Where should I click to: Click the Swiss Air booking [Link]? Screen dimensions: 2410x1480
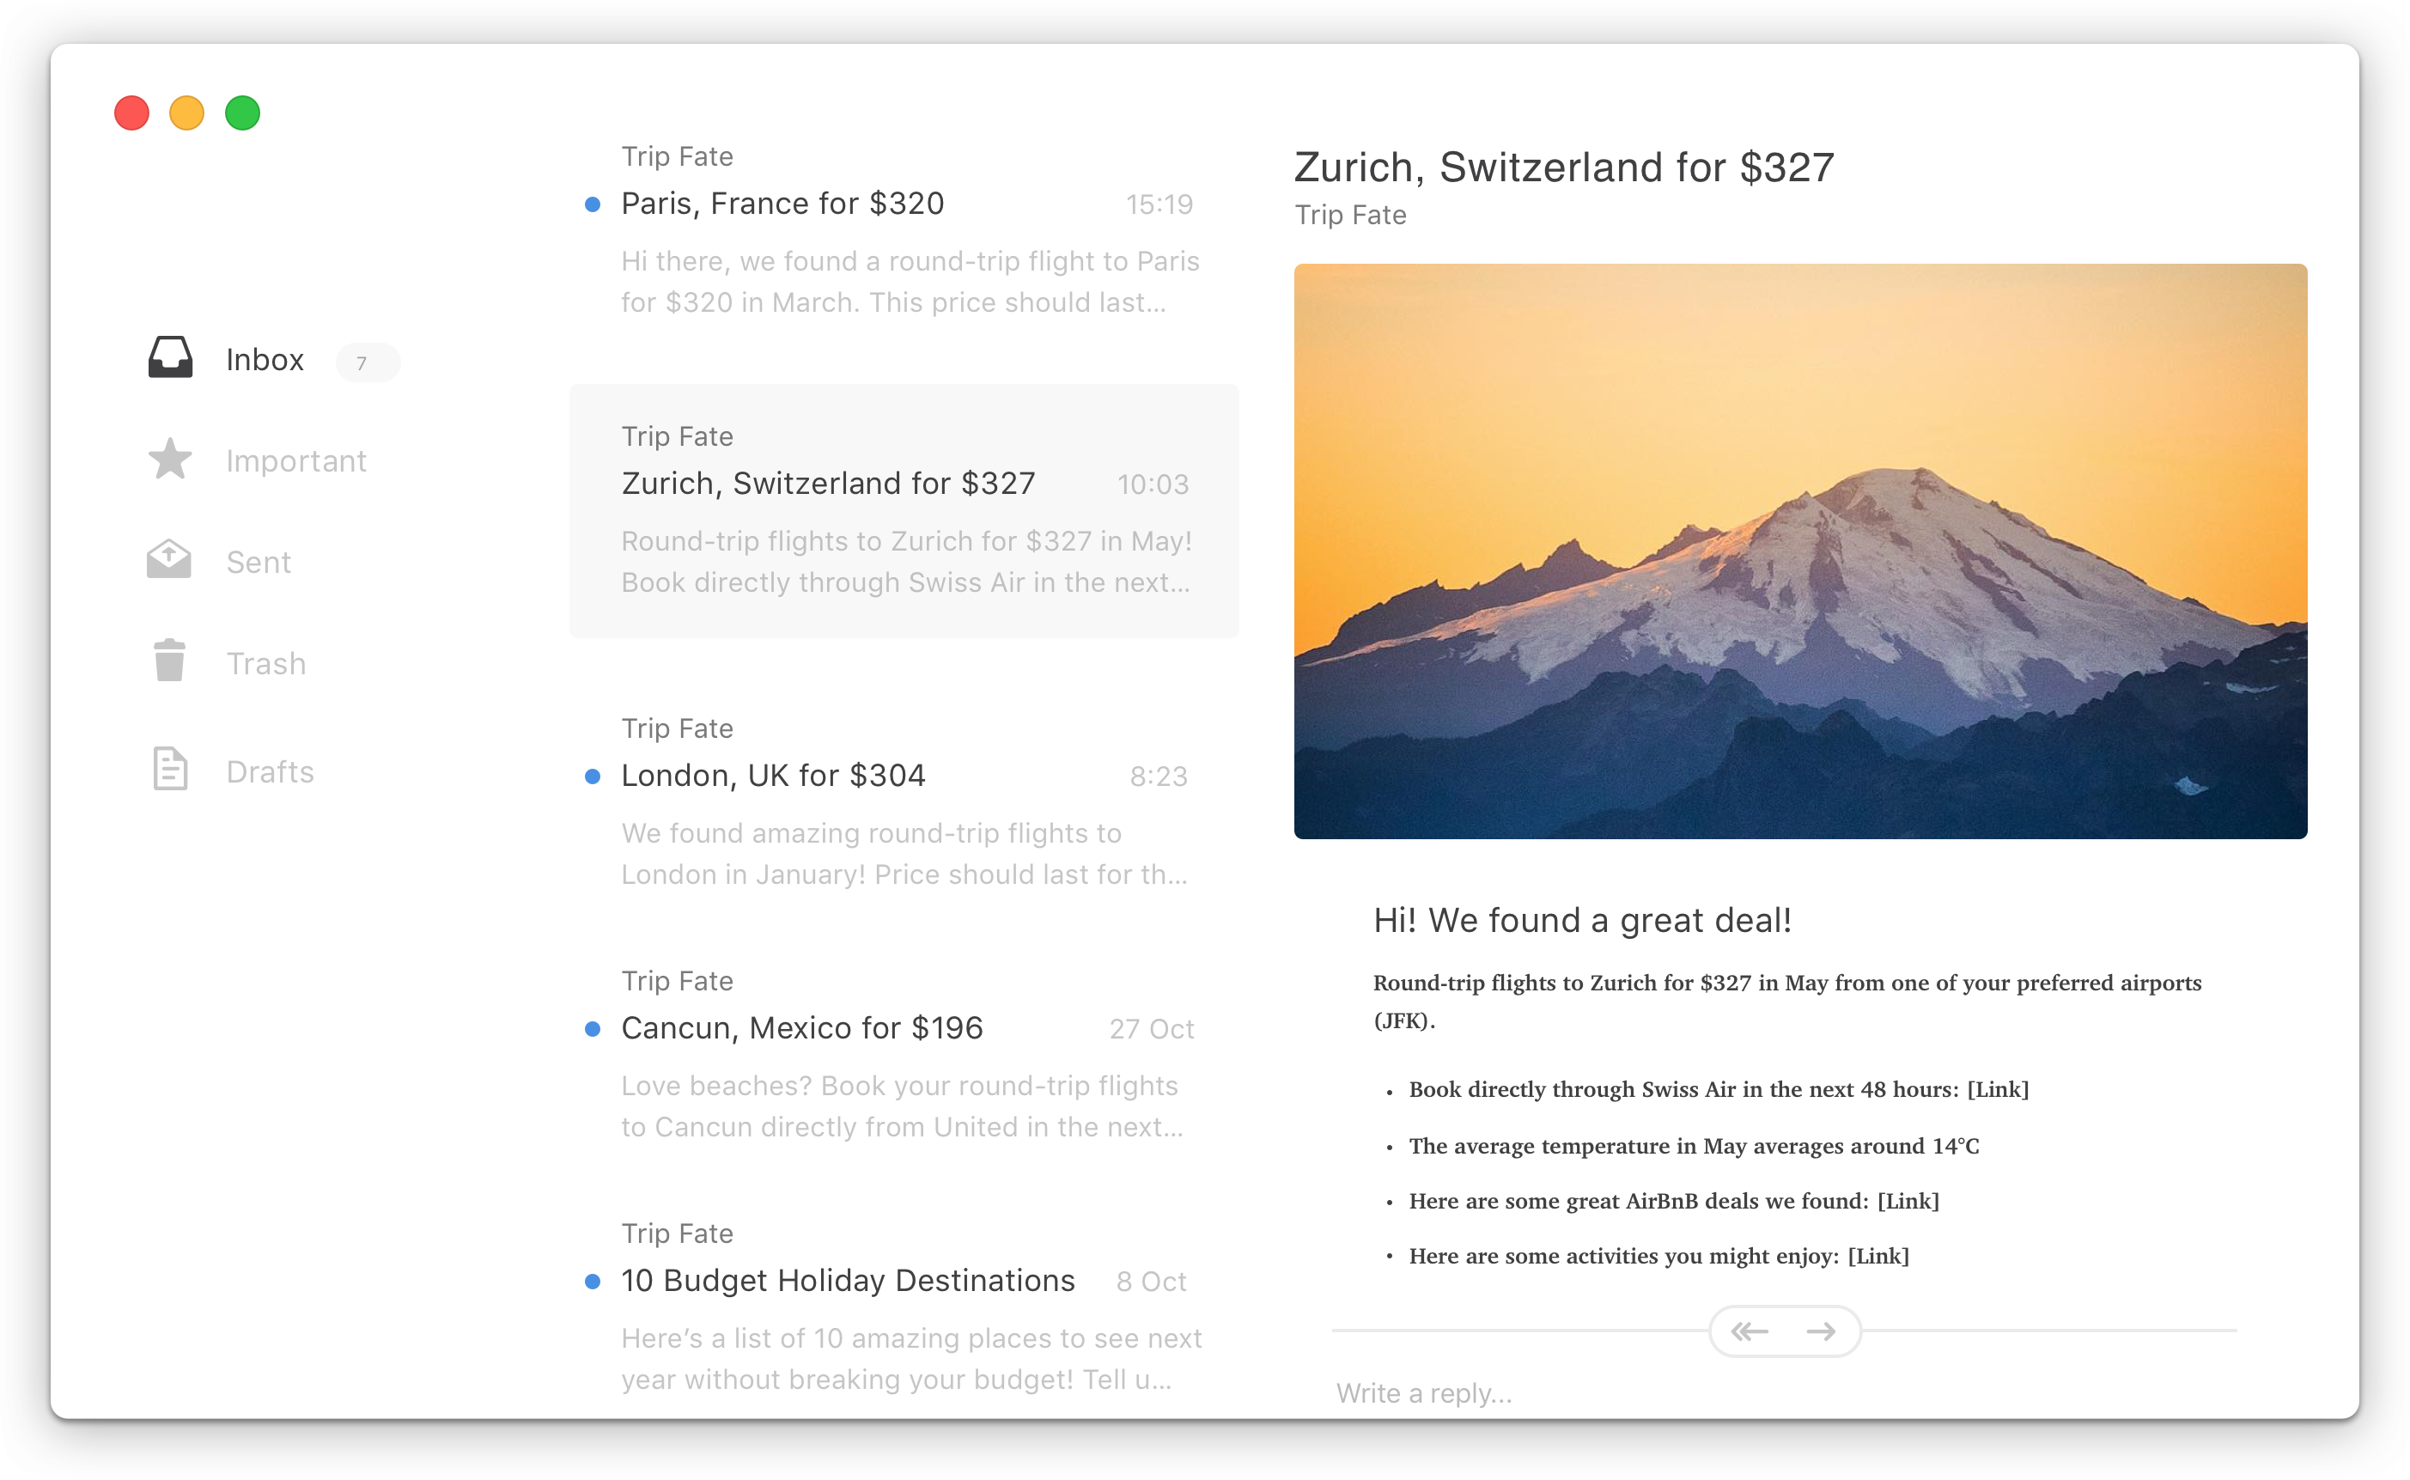point(1997,1089)
